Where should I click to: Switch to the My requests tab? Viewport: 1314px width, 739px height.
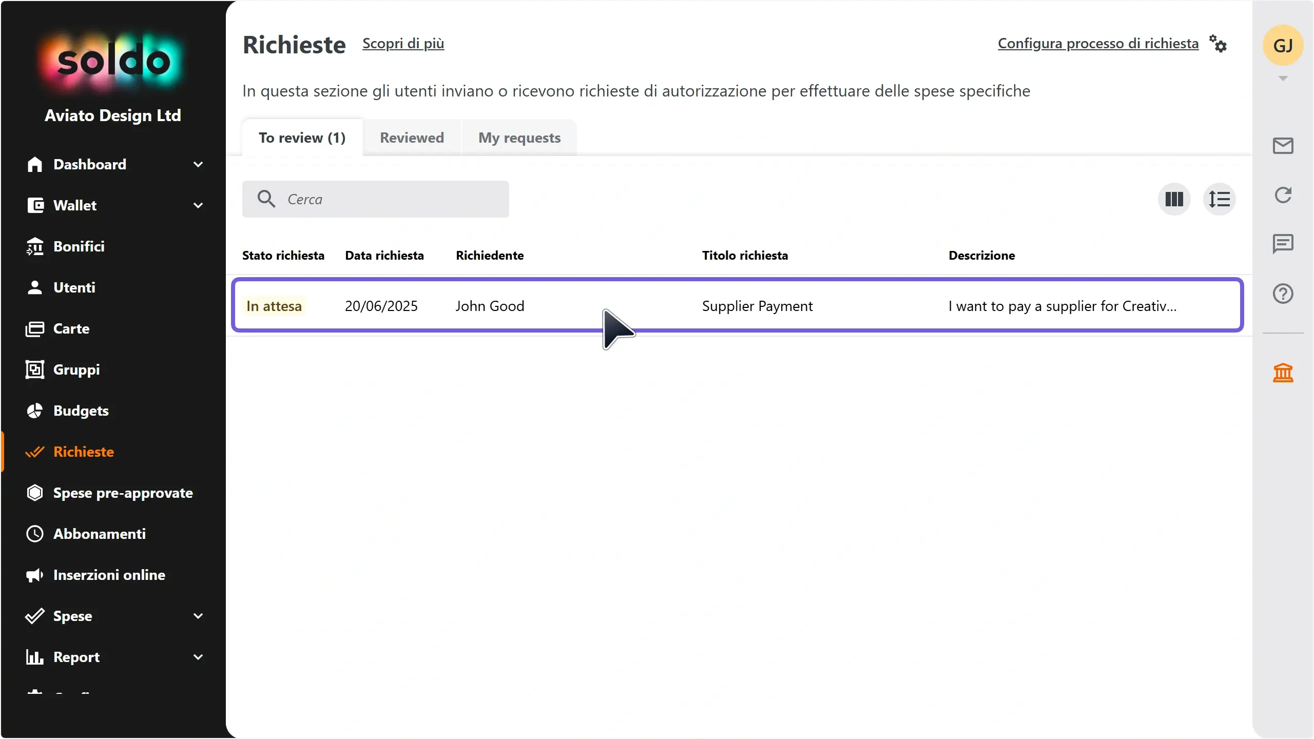click(519, 138)
